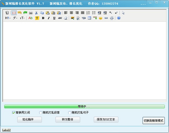Click 保存为TXT文本 button
The height and width of the screenshot is (133, 169).
click(106, 120)
